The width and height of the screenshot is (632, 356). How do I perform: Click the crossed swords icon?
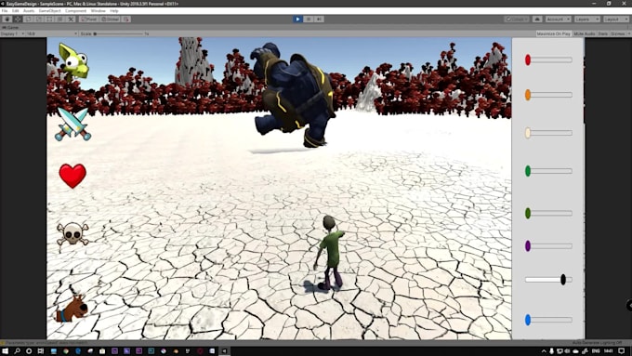point(72,125)
